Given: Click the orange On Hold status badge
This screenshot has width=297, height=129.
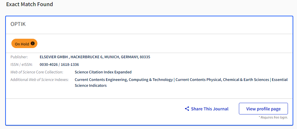Looking at the screenshot, I should [x=25, y=44].
